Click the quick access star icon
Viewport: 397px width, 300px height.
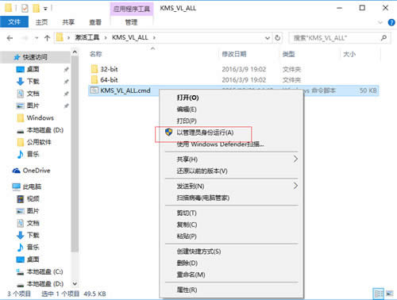[x=17, y=57]
